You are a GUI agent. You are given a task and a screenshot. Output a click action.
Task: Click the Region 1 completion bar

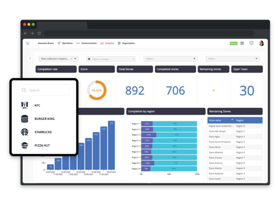169,124
